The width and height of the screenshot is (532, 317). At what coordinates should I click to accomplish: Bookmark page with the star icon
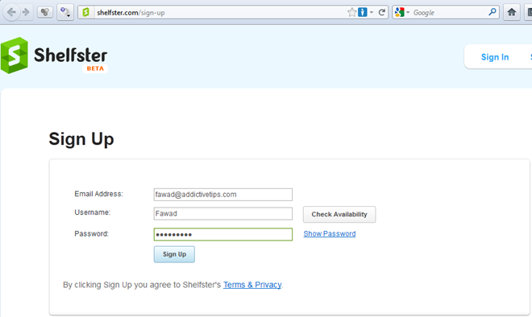click(351, 13)
